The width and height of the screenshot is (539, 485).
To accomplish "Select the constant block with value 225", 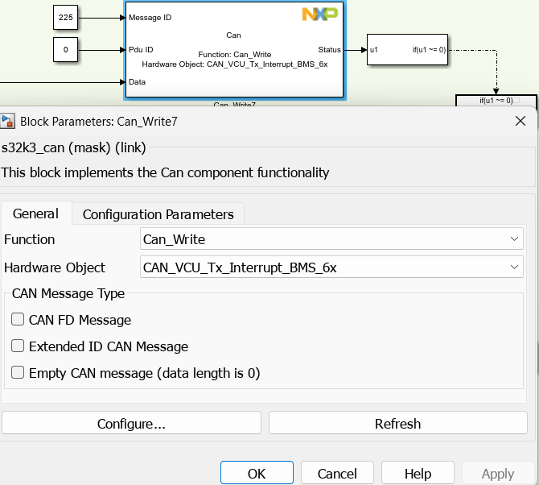I will [x=65, y=16].
